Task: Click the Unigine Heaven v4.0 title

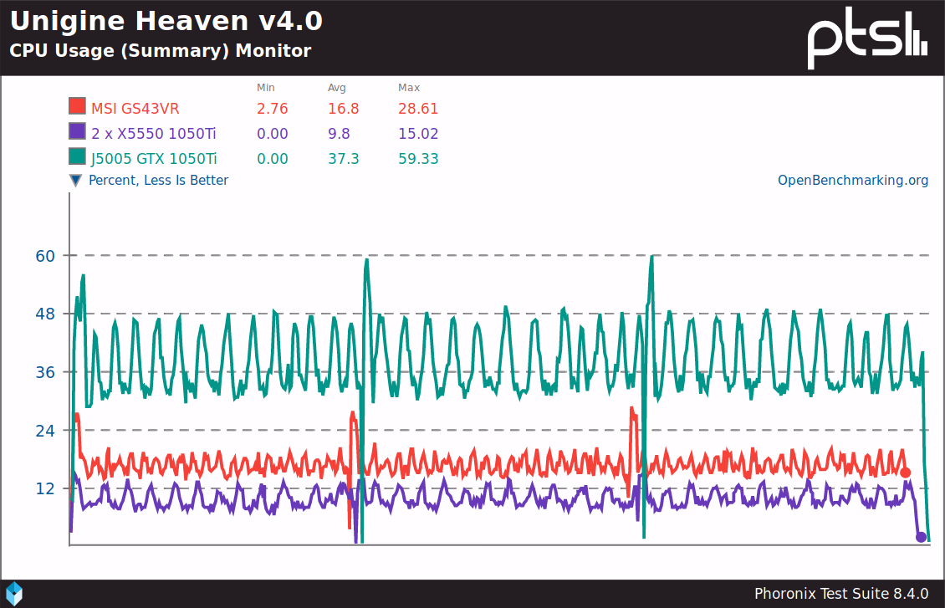Action: 166,20
